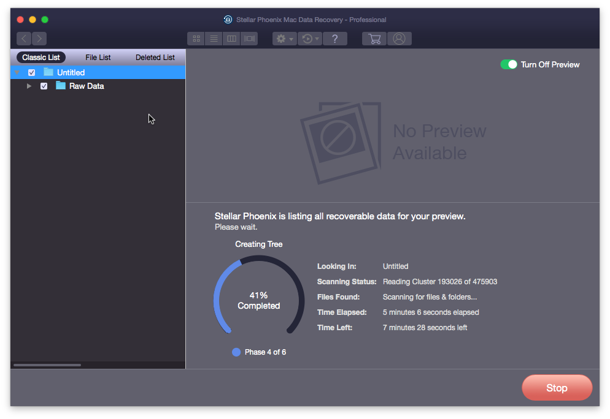
Task: Open the gear settings menu
Action: [x=284, y=39]
